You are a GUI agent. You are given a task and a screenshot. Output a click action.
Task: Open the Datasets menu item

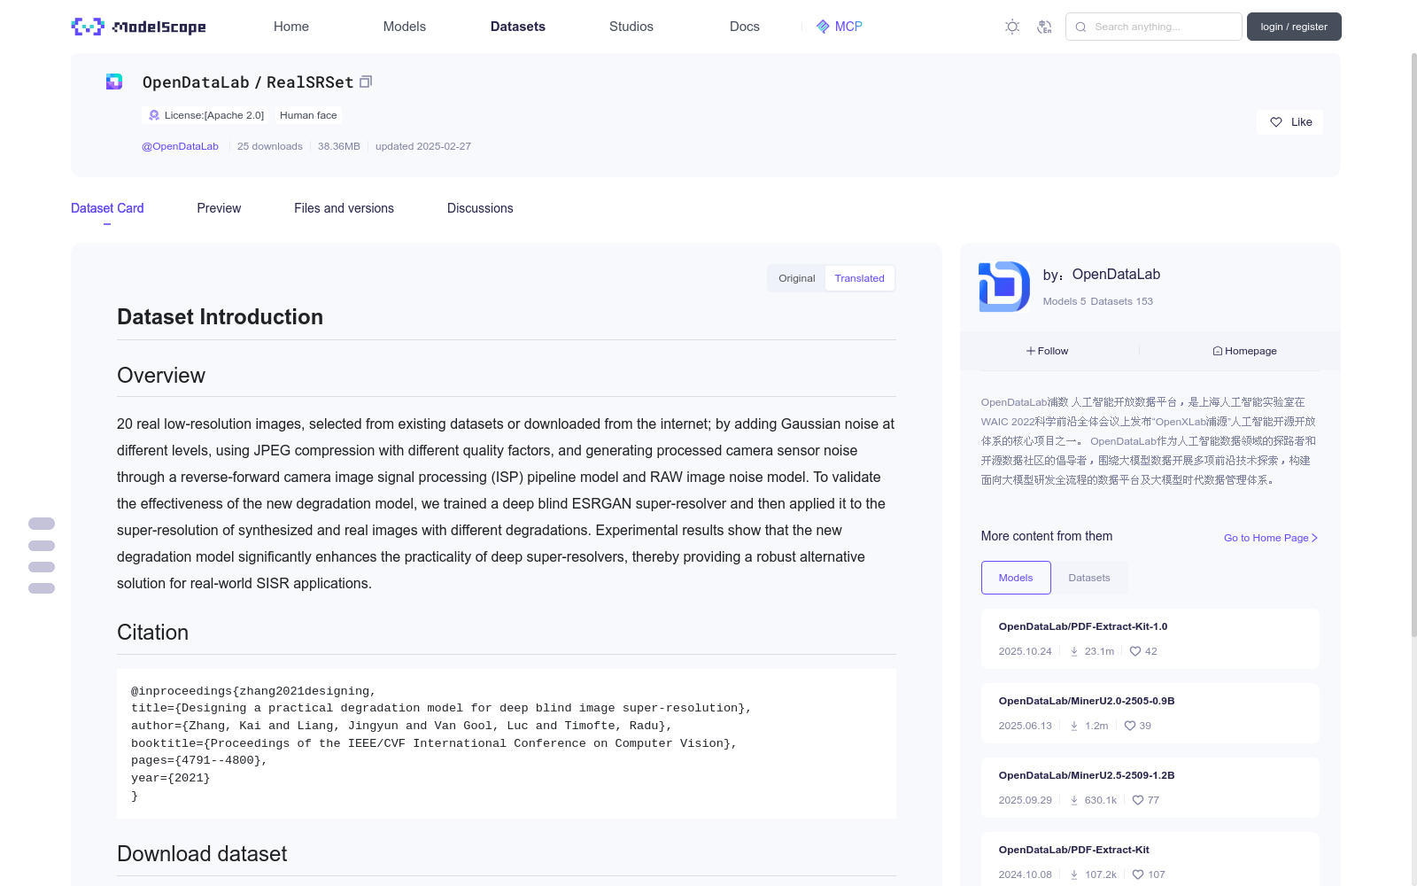pos(518,27)
